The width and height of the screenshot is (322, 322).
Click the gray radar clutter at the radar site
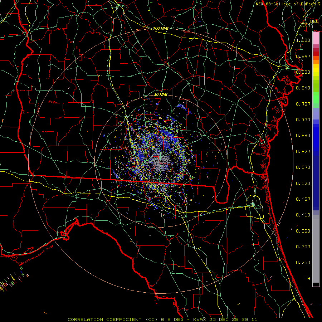pos(161,161)
